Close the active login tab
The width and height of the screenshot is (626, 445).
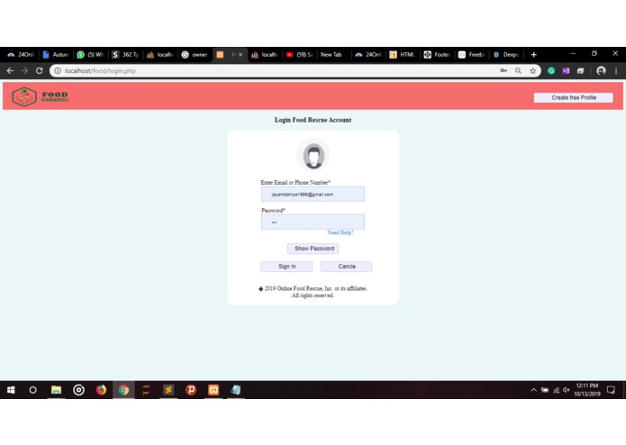(x=240, y=55)
